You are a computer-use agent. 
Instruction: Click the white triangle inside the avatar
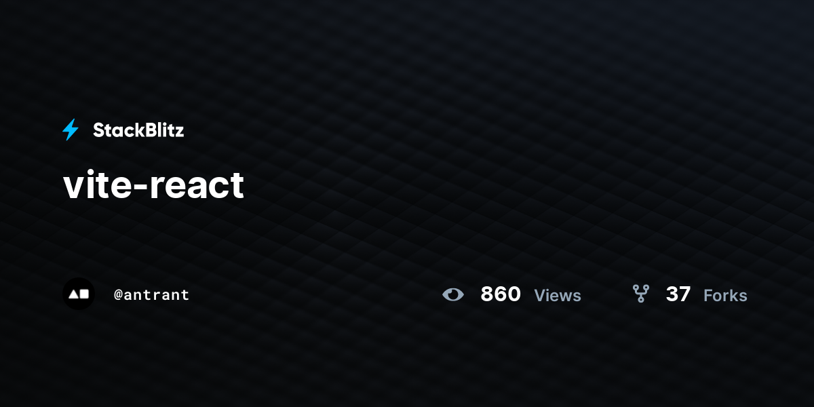point(74,294)
